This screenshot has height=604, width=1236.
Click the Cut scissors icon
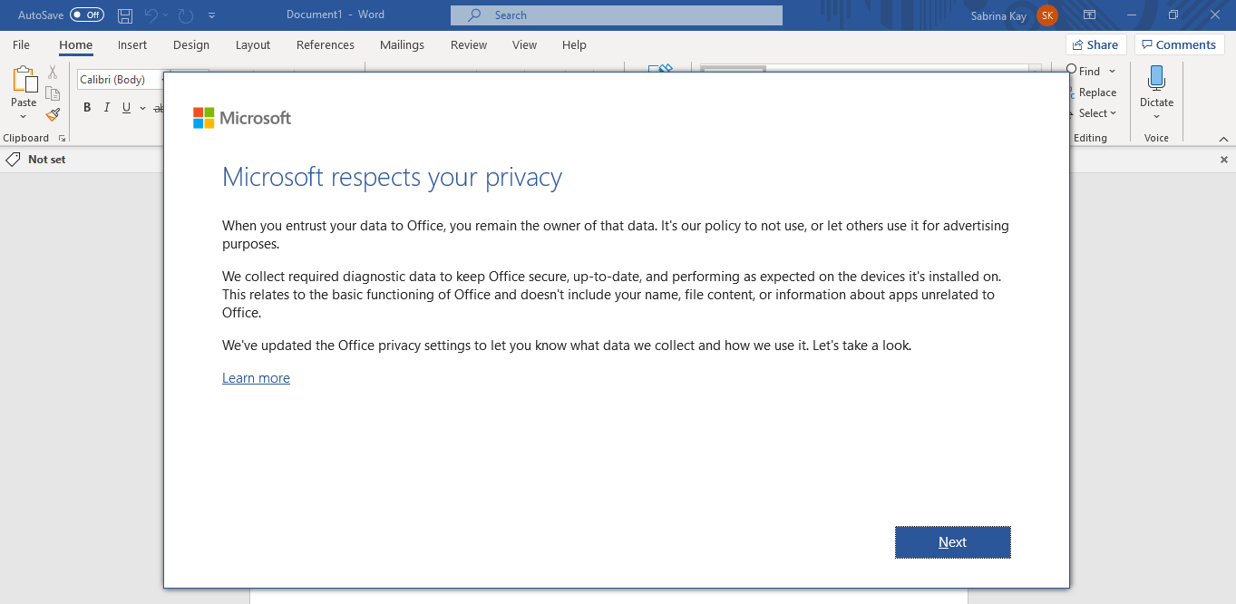point(52,70)
